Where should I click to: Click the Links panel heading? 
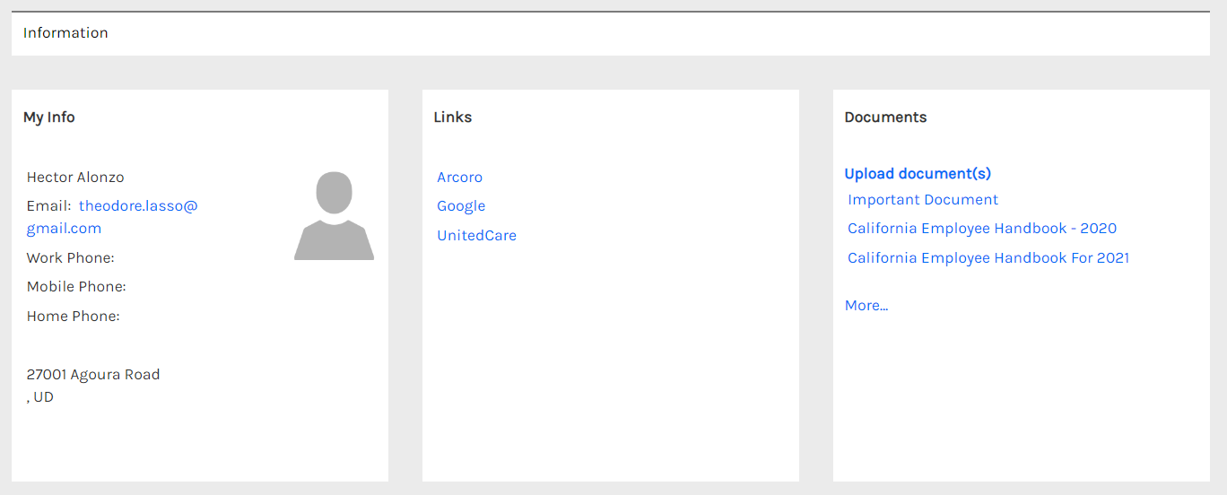(453, 117)
